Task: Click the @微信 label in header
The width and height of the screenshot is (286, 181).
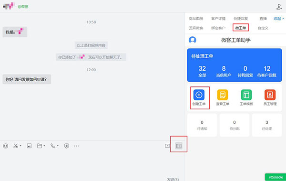Action: tap(23, 7)
